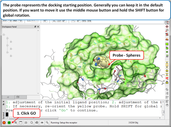Undock the Workspace Panel with float button
The image size is (171, 127).
pos(35,27)
